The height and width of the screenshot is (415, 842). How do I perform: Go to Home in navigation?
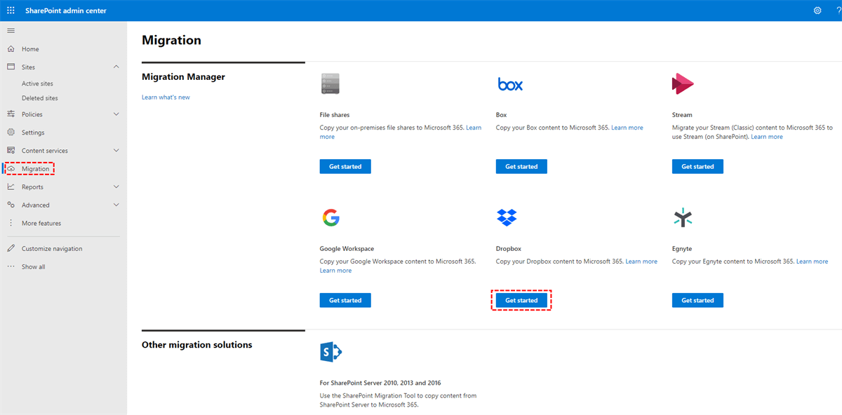click(x=30, y=49)
